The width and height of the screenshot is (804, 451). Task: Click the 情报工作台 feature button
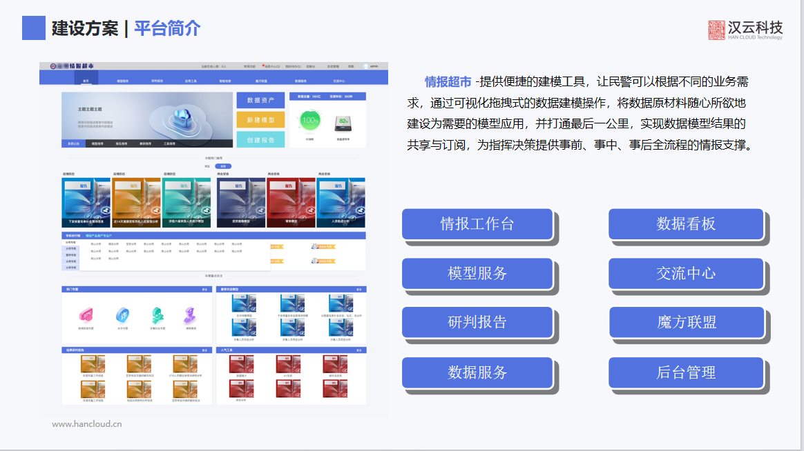click(x=477, y=224)
